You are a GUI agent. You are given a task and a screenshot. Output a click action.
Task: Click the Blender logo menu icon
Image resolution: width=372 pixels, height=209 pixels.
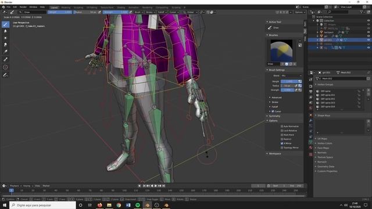[3, 7]
